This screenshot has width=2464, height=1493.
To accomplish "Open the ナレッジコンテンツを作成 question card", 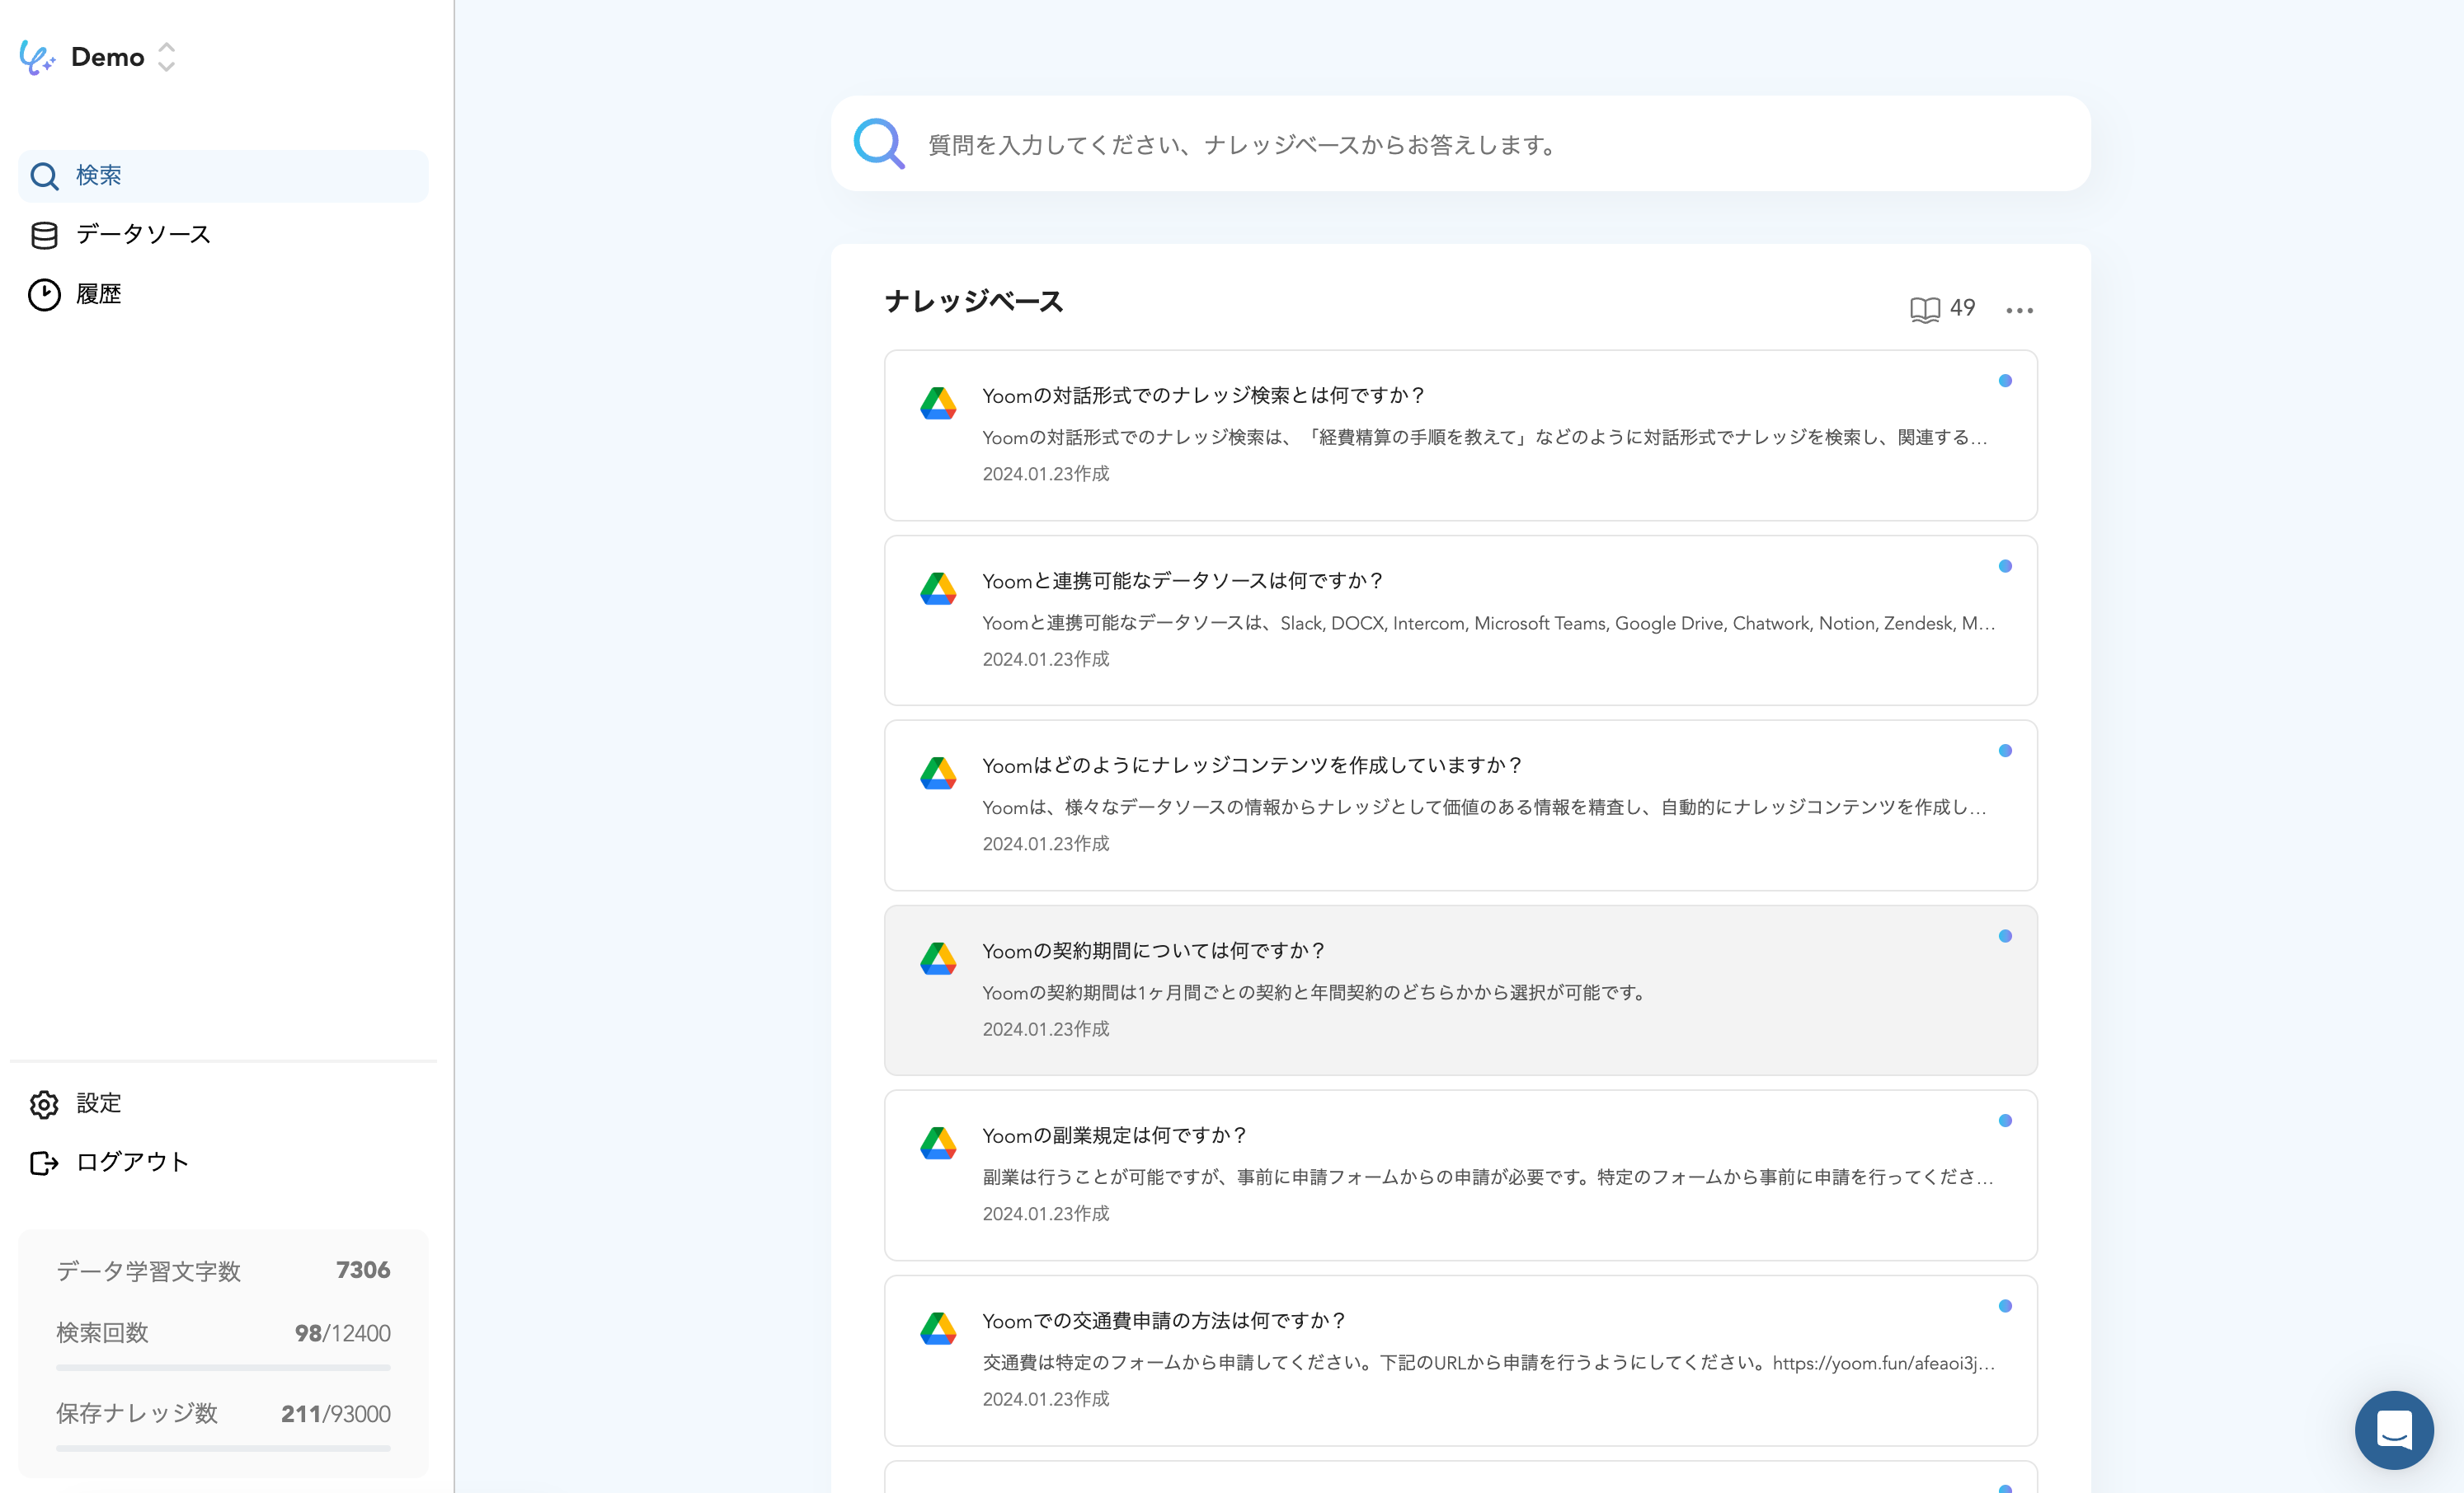I will click(x=1460, y=804).
